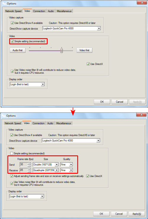Toggle Adjust sending frame rate automatically checkbox
This screenshot has height=219, width=148.
(12, 176)
